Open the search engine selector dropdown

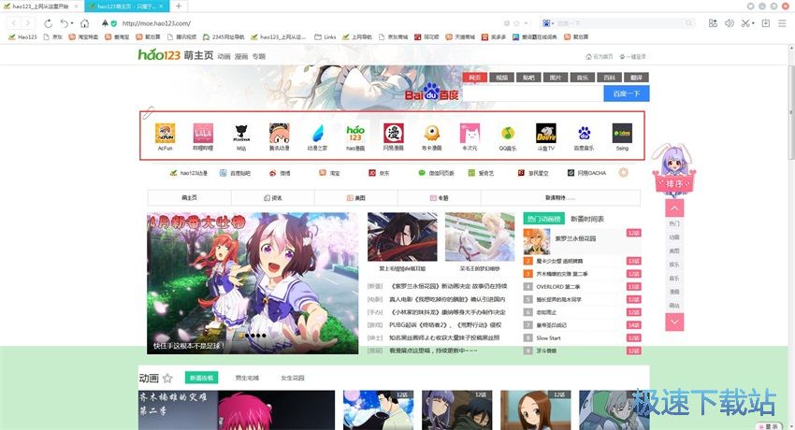coord(548,23)
